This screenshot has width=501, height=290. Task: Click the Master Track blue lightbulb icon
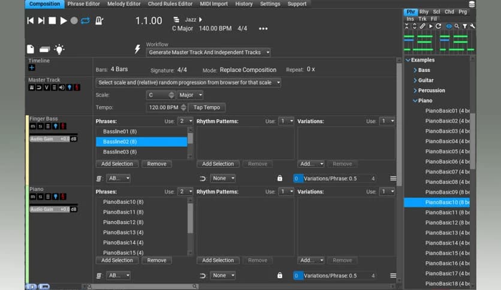70,87
